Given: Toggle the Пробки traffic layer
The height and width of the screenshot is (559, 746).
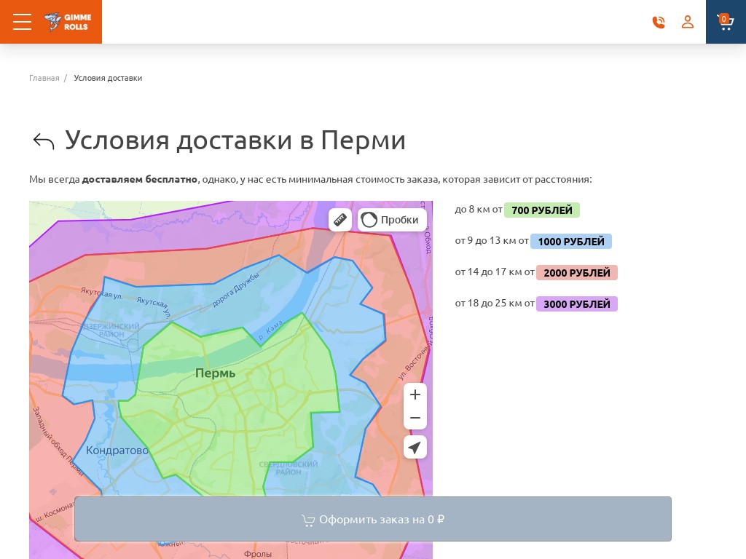Looking at the screenshot, I should coord(391,220).
